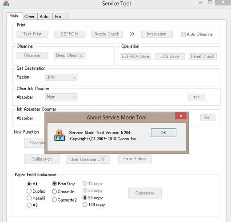Select the Duplex paper option

(x=29, y=191)
